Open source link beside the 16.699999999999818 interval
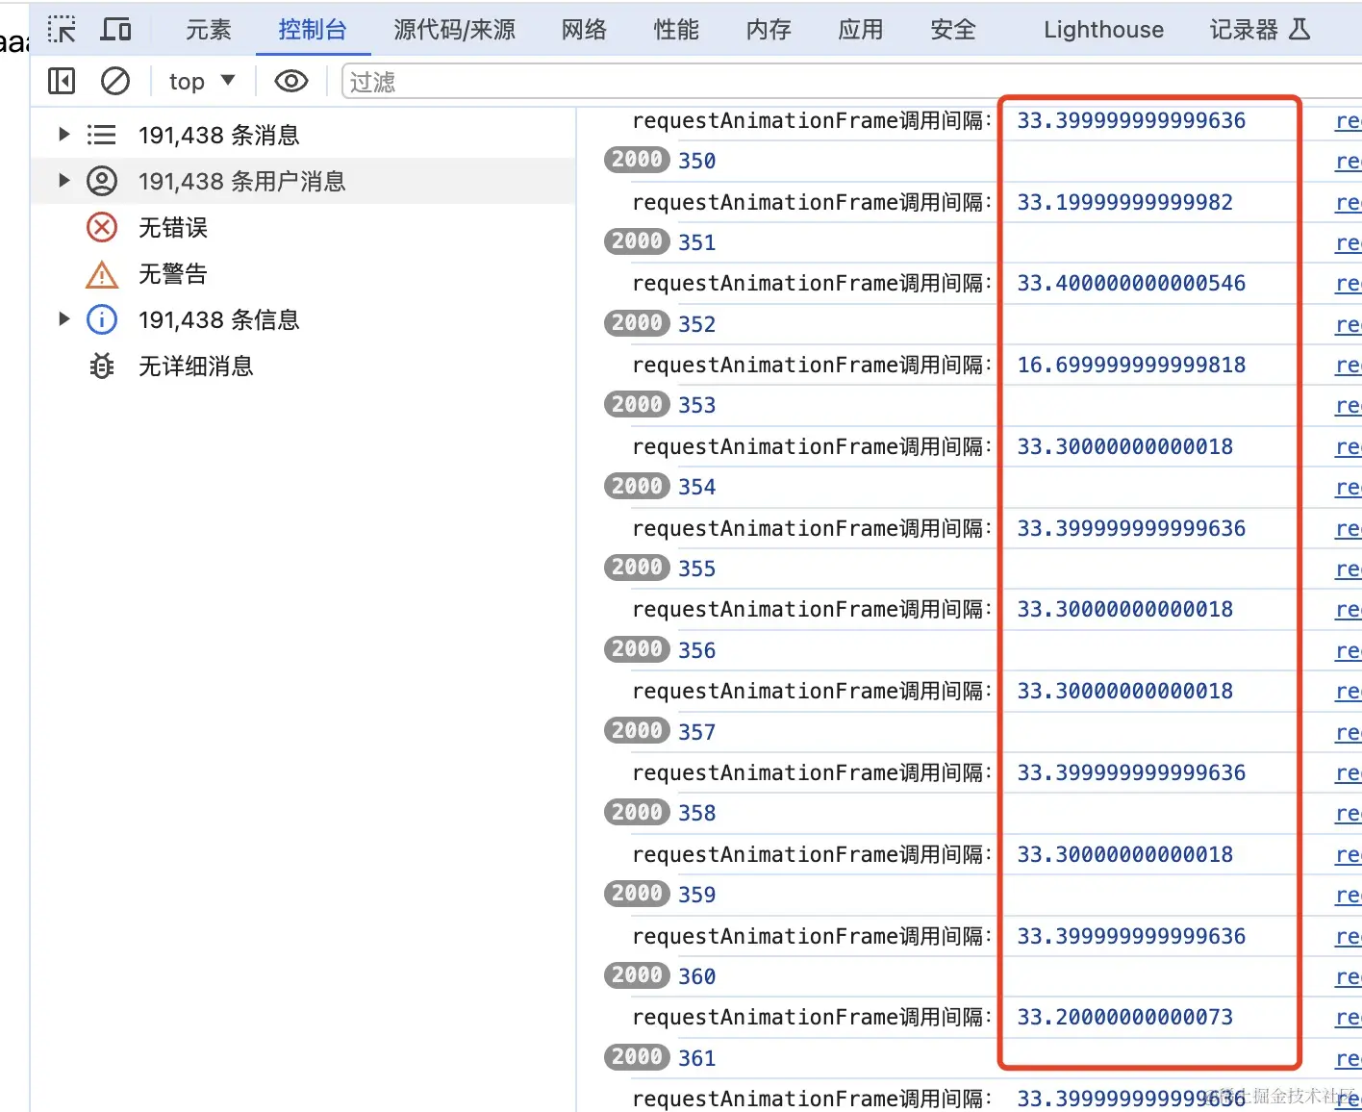The image size is (1362, 1112). coord(1348,366)
